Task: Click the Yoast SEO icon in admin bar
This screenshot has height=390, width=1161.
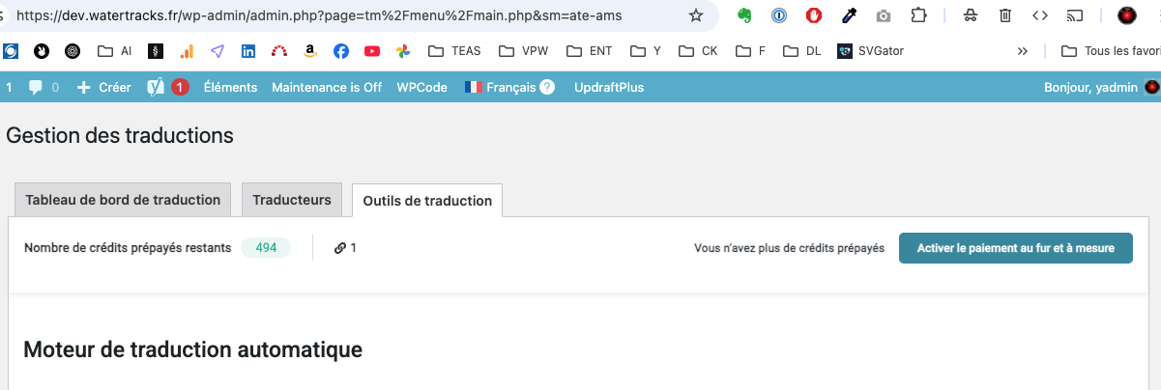Action: pos(154,87)
